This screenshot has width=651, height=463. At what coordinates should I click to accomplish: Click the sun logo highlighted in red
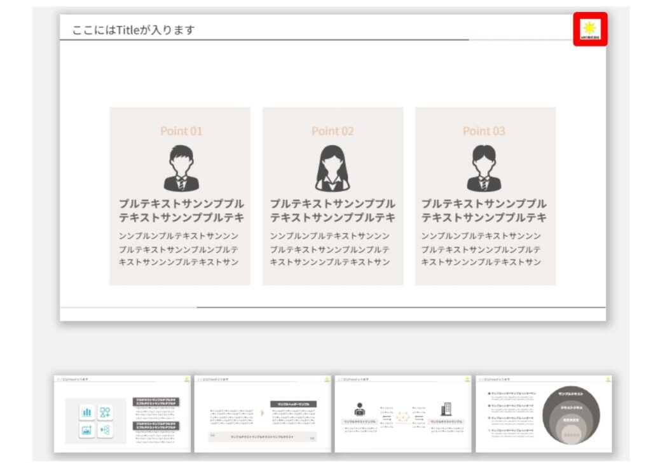(590, 29)
